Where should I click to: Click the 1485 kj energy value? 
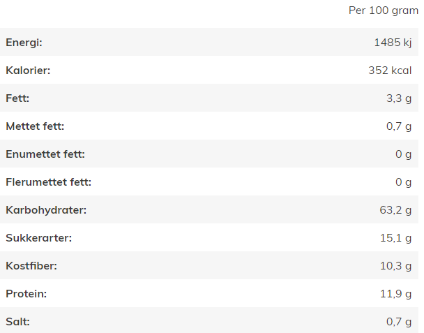393,43
